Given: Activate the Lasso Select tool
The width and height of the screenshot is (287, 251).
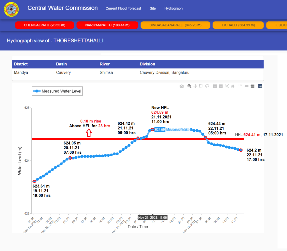Looking at the screenshot, I should click(x=207, y=86).
